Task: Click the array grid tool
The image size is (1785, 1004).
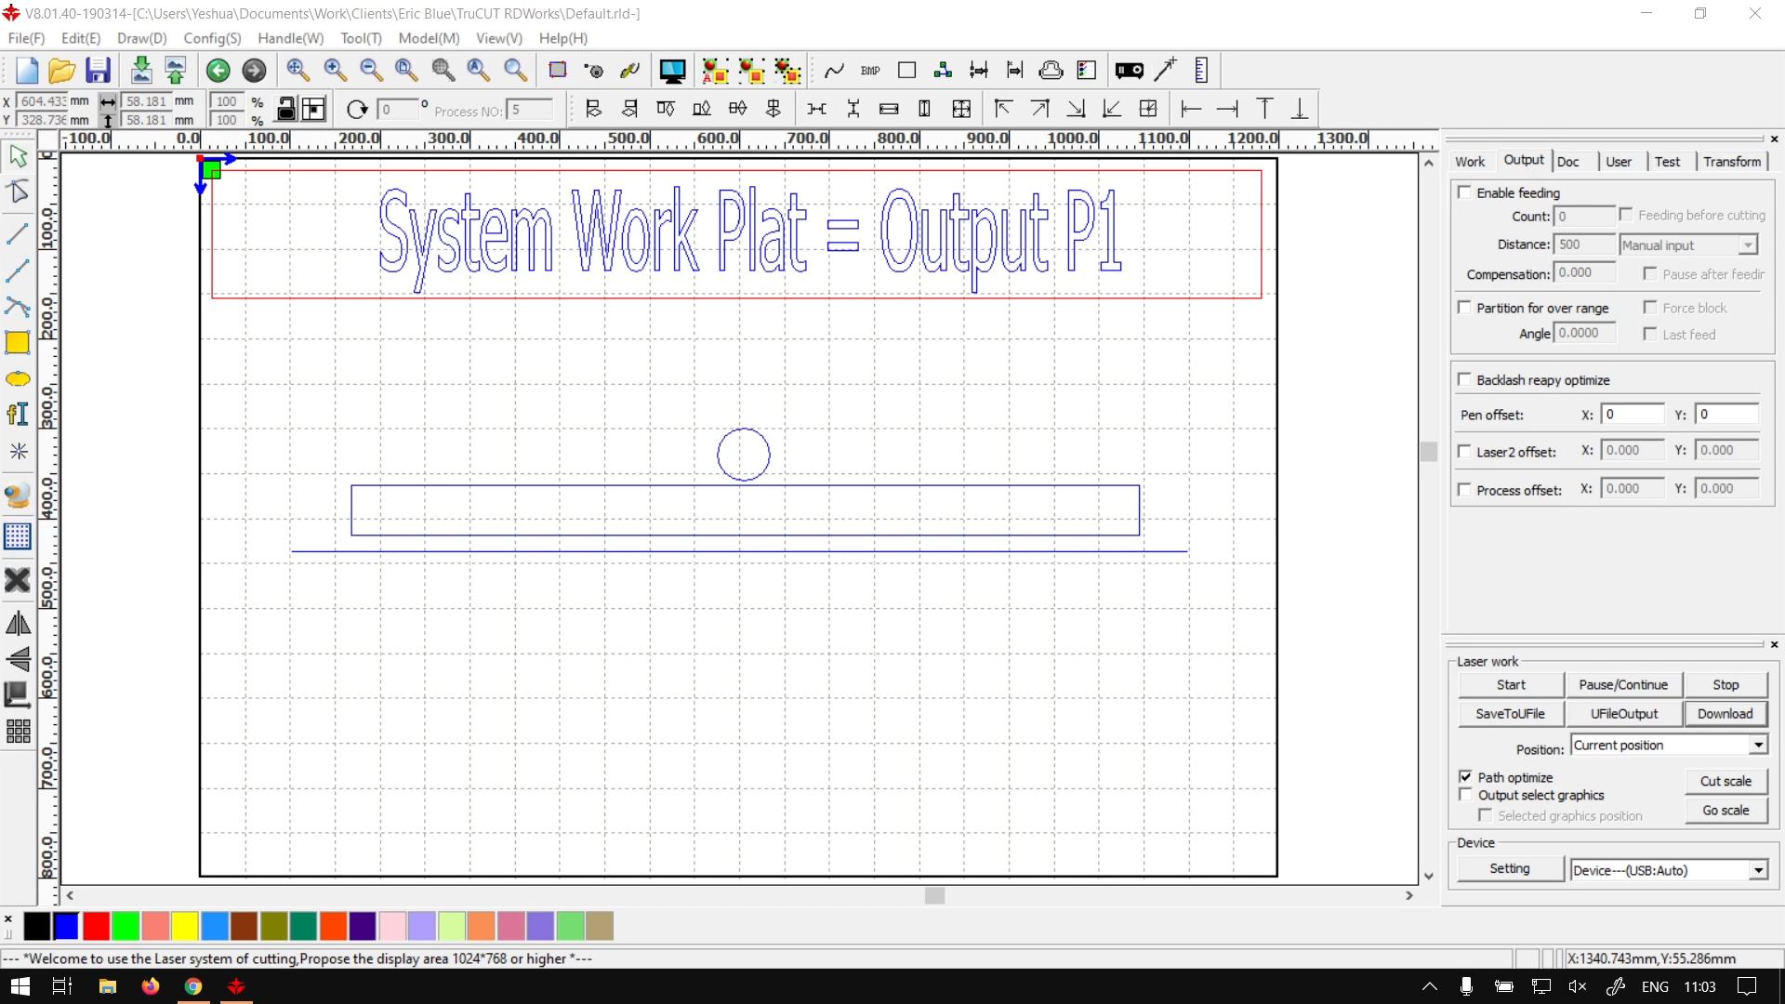Action: (18, 732)
